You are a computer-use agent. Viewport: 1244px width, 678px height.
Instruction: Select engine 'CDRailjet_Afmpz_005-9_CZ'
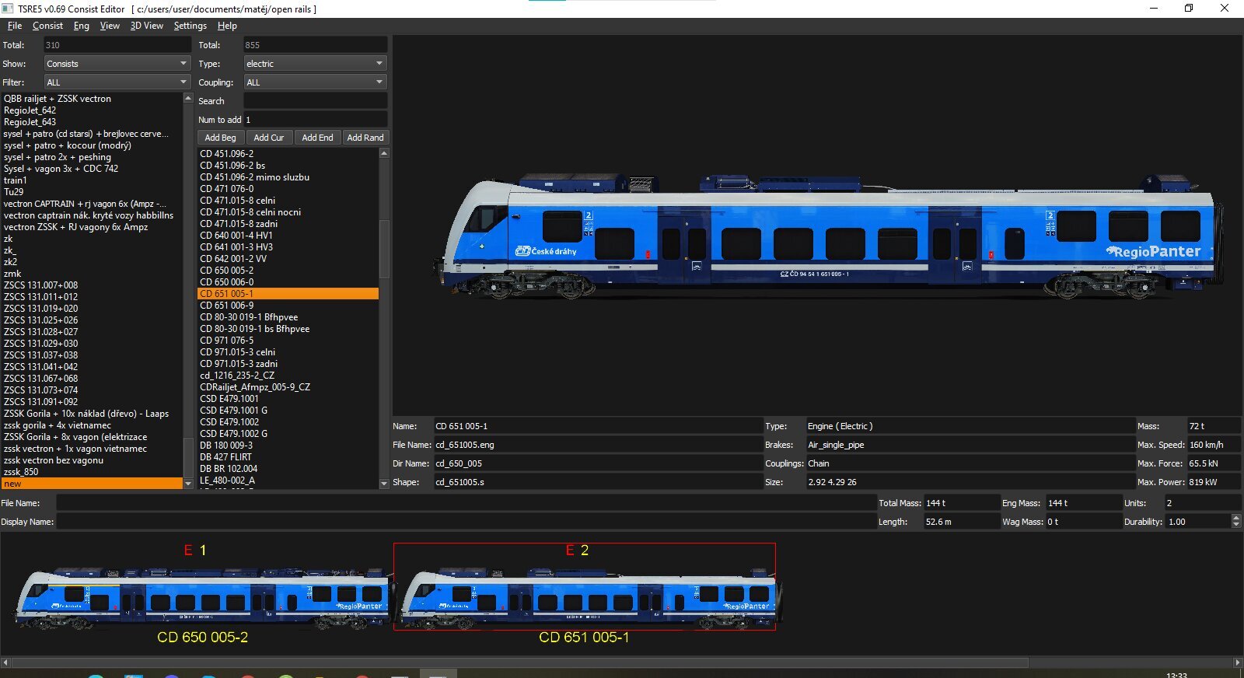(x=288, y=387)
